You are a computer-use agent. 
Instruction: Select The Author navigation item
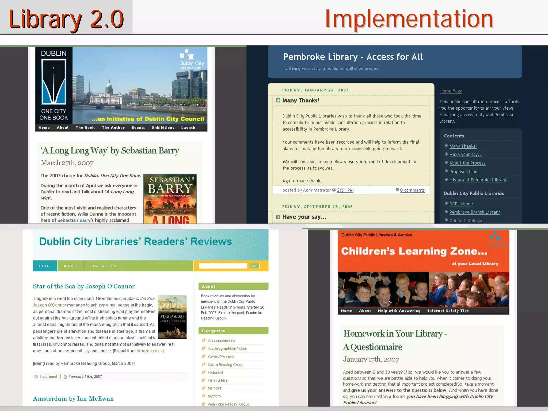pyautogui.click(x=113, y=128)
